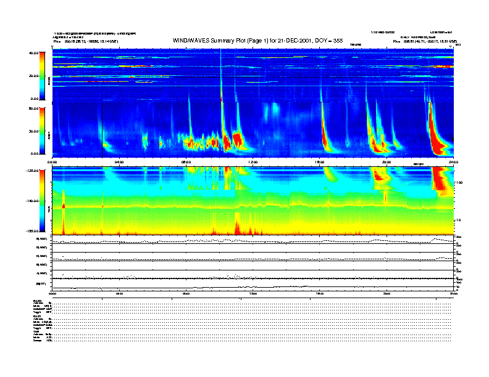The image size is (489, 377).
Task: Click the RAD1 header in the status table
Action: coord(38,317)
